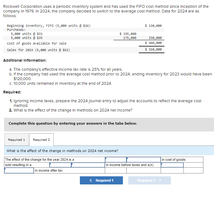Click 'Beginning inventory, FIFO' row label
214x200 pixels.
pyautogui.click(x=49, y=26)
